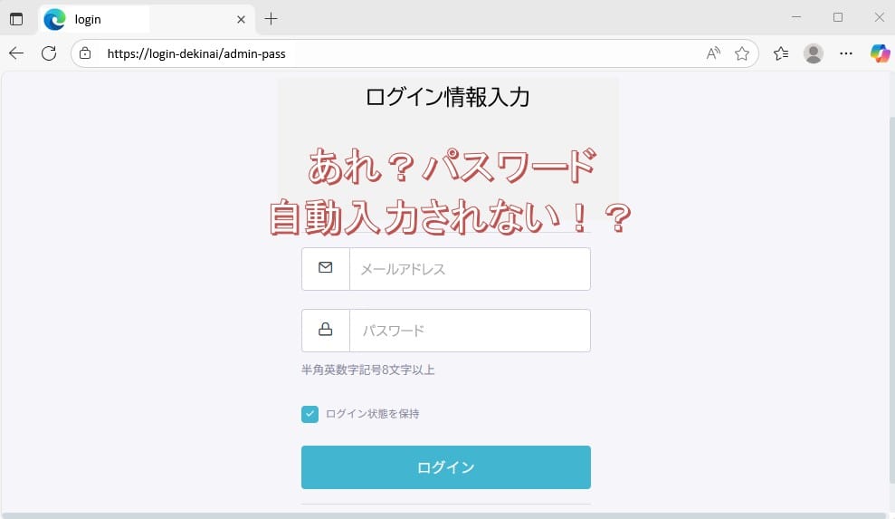Add this page to favorites
The height and width of the screenshot is (519, 895).
[x=742, y=53]
